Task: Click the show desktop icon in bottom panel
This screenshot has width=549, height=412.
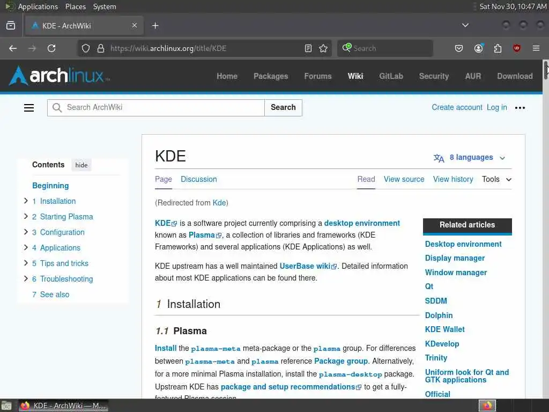Action: (6, 406)
